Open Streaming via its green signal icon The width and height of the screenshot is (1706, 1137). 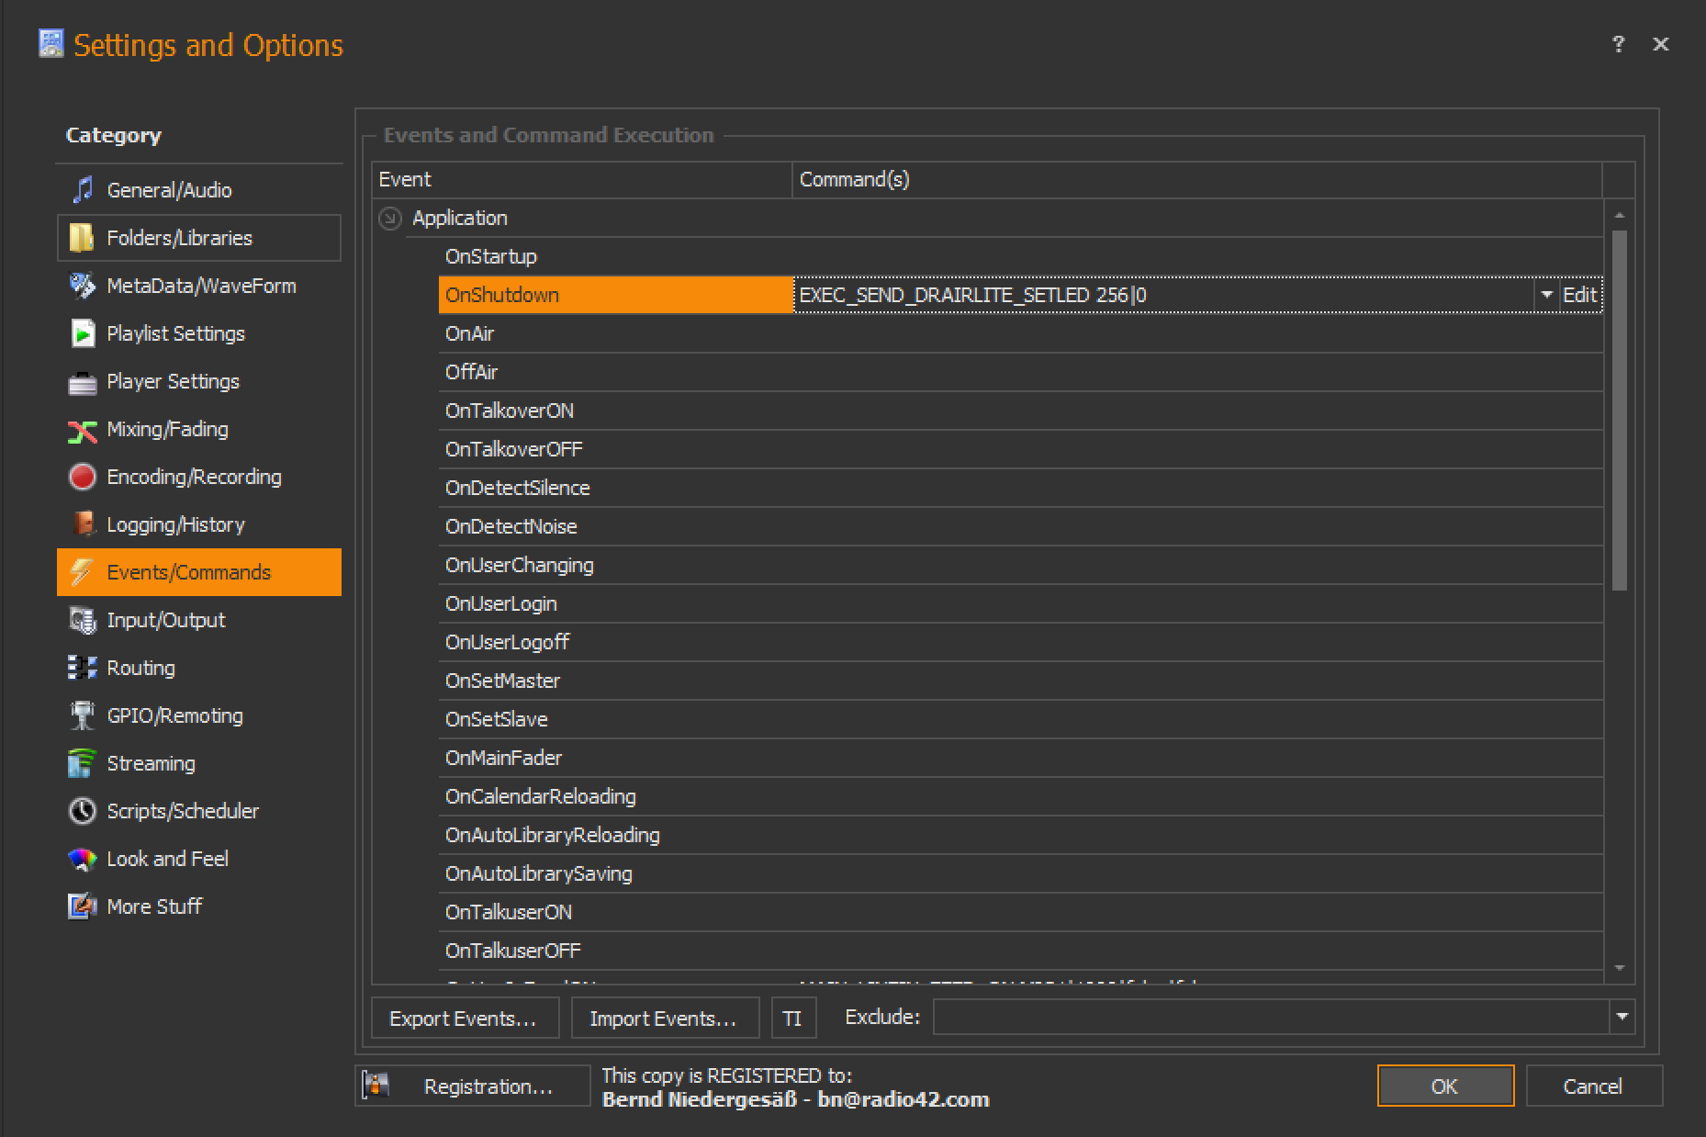83,763
